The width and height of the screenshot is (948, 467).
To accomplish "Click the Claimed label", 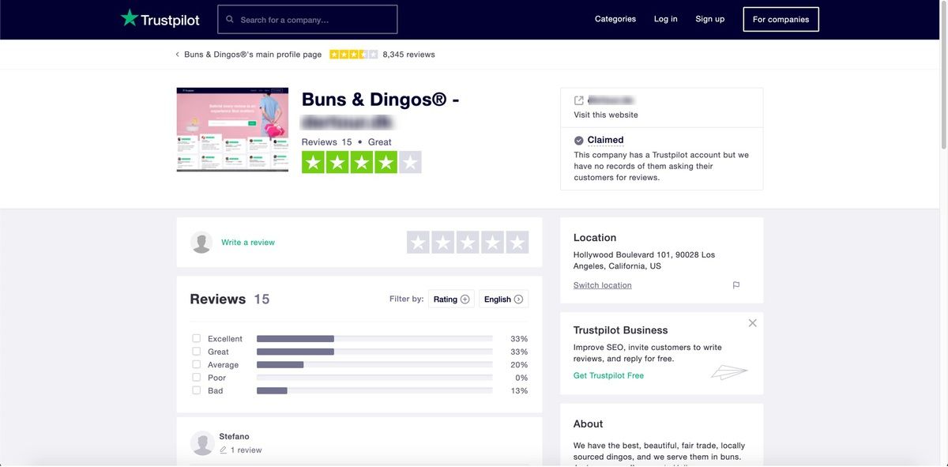I will 606,140.
